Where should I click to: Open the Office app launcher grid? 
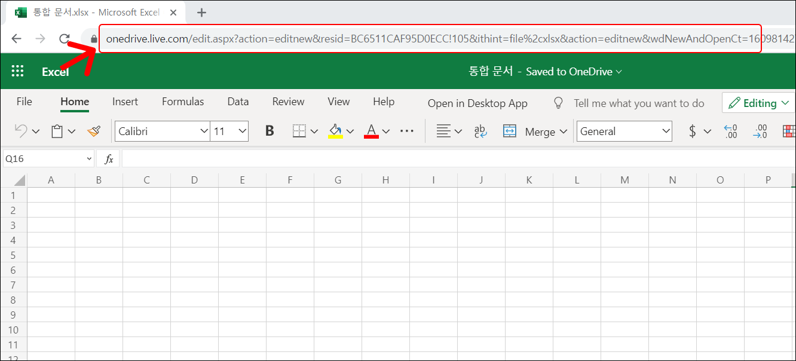click(18, 72)
